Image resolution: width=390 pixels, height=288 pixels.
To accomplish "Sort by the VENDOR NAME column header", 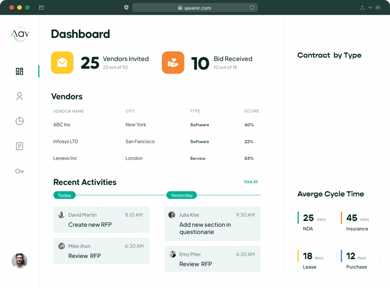I will coord(69,111).
